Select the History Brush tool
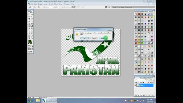 coord(32,24)
